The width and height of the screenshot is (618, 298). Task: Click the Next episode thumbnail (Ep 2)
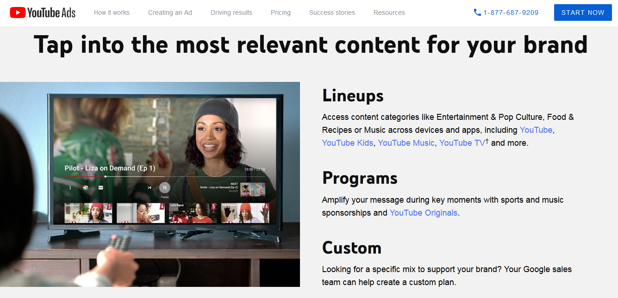pos(252,189)
